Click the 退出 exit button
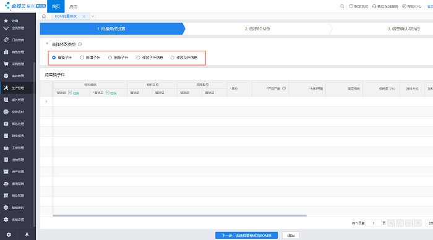 291,235
